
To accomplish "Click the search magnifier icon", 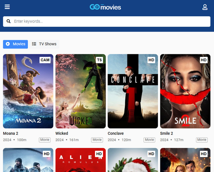I will (9, 21).
